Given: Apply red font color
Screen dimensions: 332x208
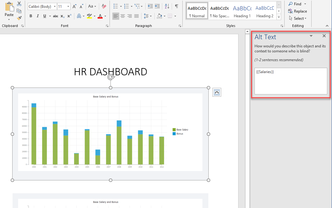Looking at the screenshot, I should pos(100,16).
